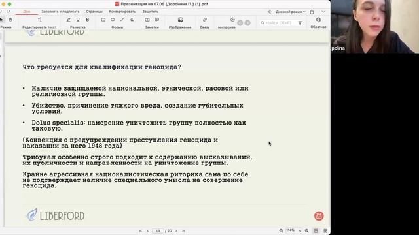Select the strikethrough markup tool
The image size is (419, 235).
(x=87, y=20)
